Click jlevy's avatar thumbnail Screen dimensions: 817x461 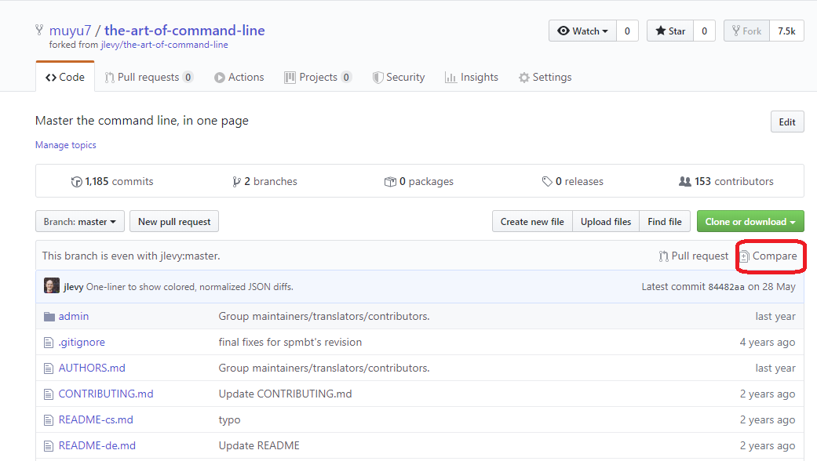pyautogui.click(x=52, y=286)
